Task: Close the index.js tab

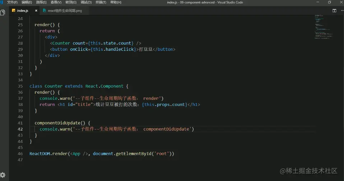Action: pyautogui.click(x=36, y=10)
